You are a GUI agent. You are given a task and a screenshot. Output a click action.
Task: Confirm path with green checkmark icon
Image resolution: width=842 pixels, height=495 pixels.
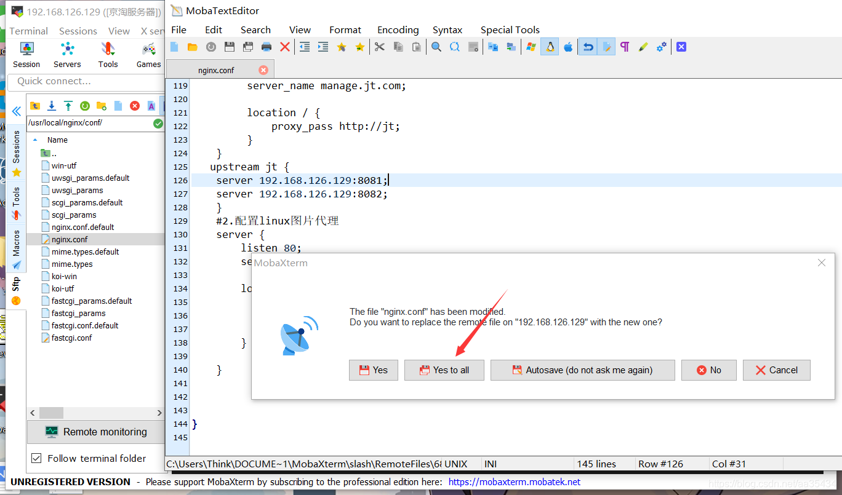point(158,123)
